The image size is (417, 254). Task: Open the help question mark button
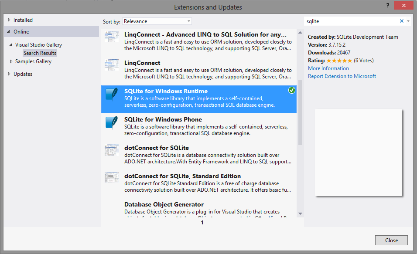click(388, 5)
